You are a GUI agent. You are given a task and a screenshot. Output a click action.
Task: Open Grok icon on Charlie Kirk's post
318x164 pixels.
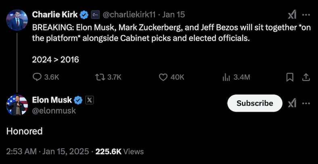292,15
